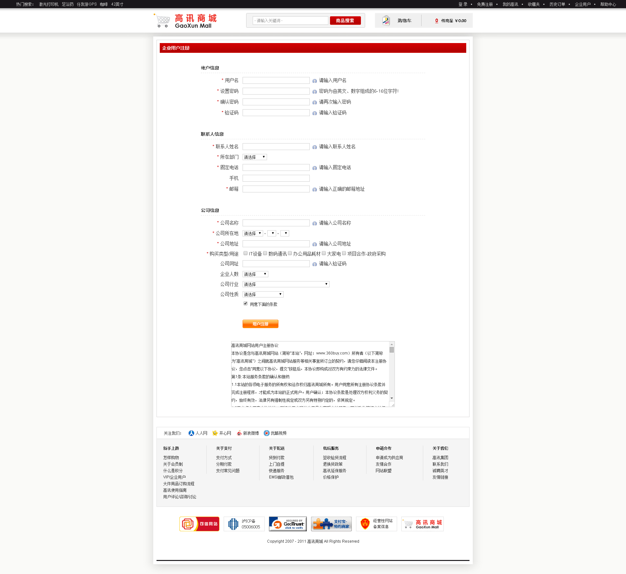Click the orange 用户注册 button
Viewport: 626px width, 574px height.
tap(260, 324)
